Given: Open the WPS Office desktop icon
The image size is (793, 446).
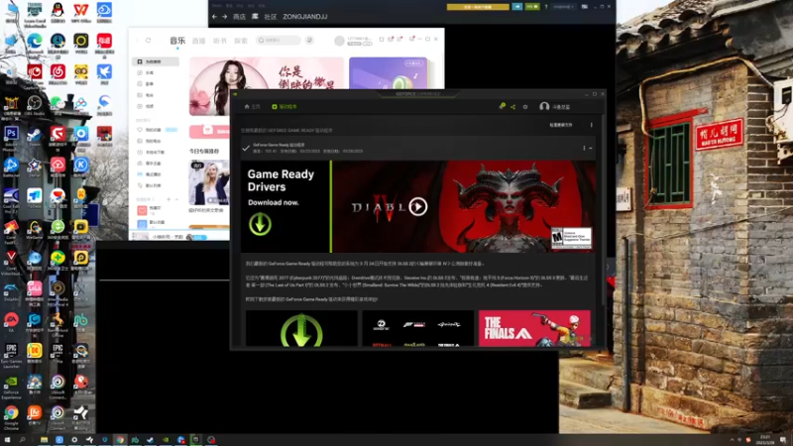Looking at the screenshot, I should (x=81, y=11).
